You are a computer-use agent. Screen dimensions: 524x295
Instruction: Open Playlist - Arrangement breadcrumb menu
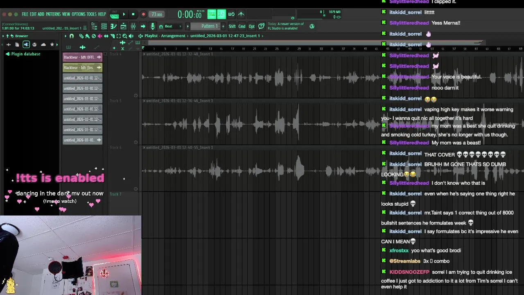coord(165,36)
